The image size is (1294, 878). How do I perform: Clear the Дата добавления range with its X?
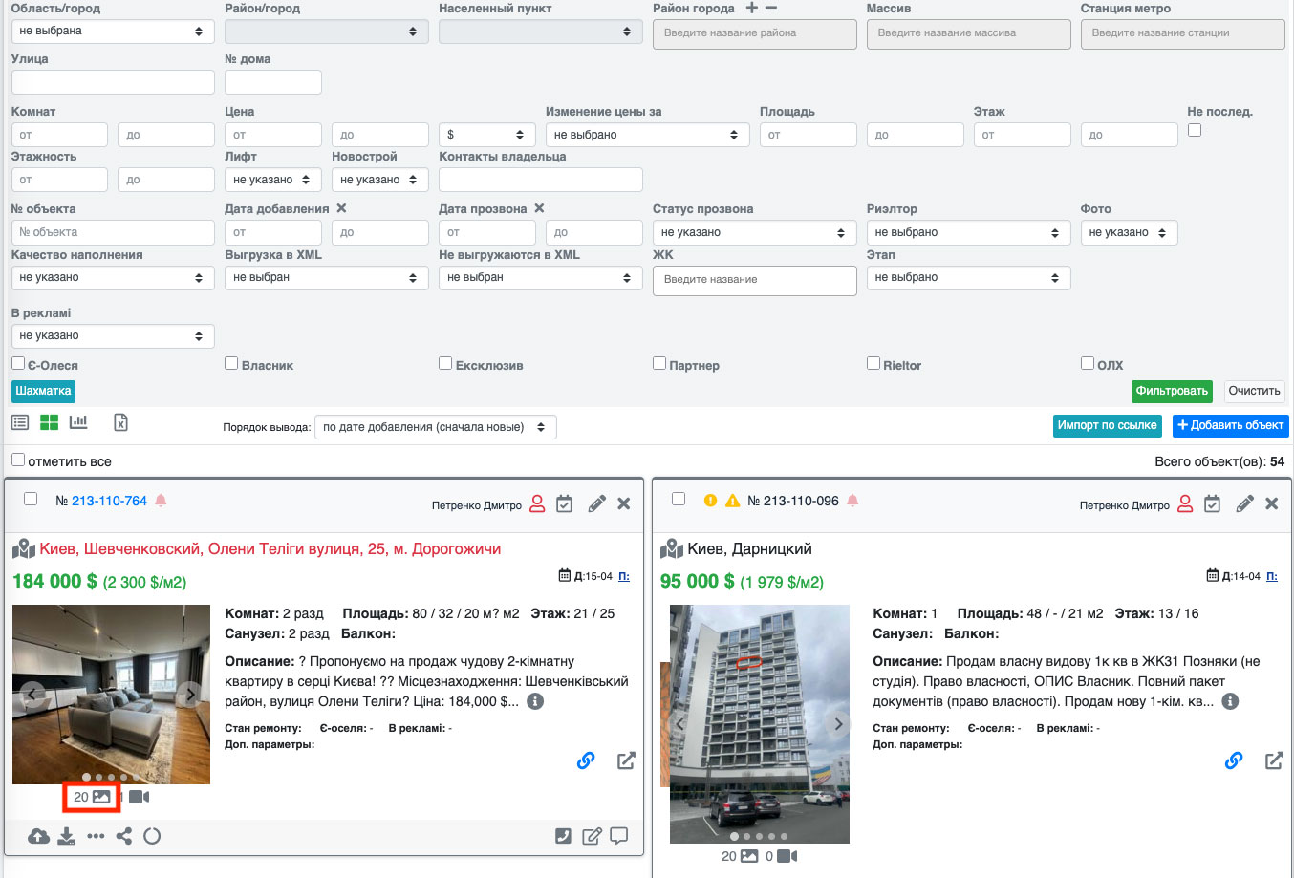[341, 208]
